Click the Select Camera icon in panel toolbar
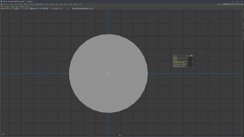244x137 pixels. click(2, 8)
